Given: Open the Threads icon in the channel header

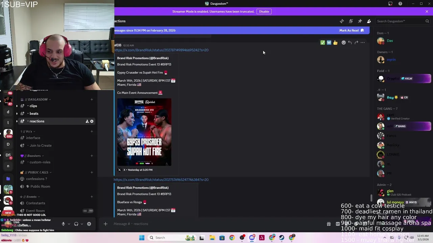Looking at the screenshot, I should coord(342,21).
